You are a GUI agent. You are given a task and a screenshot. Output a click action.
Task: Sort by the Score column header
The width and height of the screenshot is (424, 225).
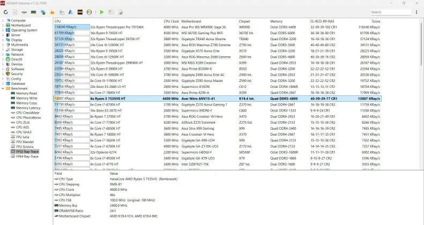pyautogui.click(x=376, y=21)
